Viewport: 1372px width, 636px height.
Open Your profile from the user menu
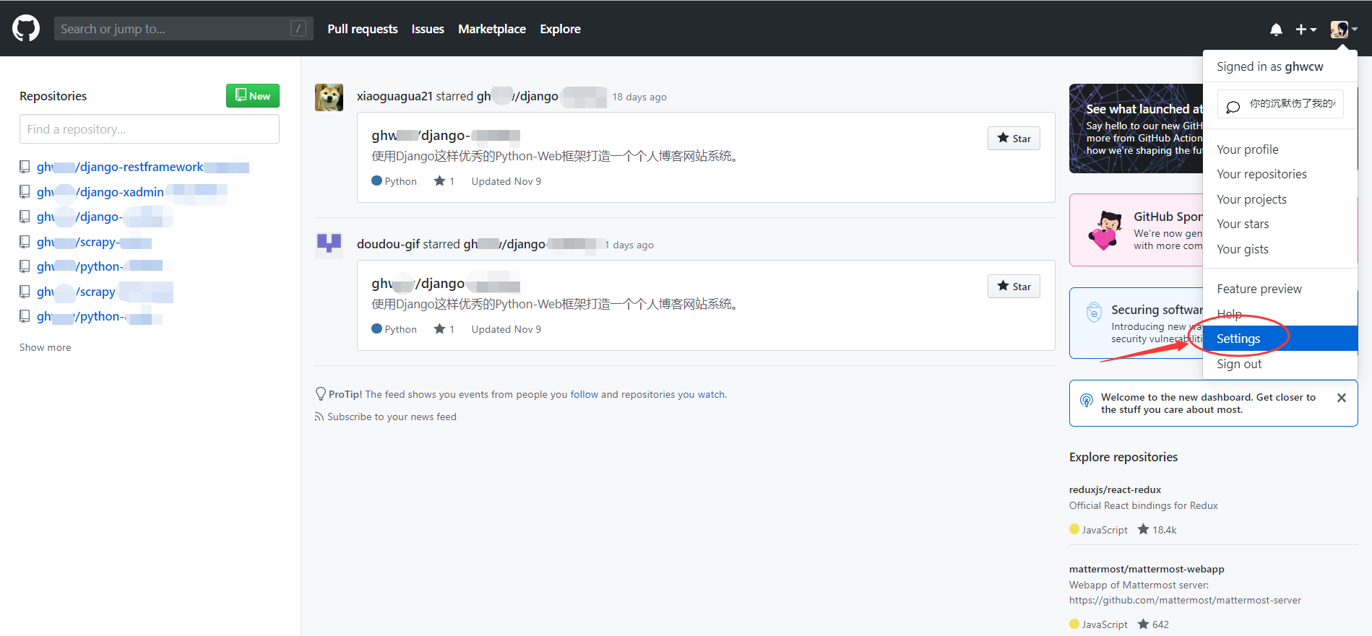pos(1247,149)
